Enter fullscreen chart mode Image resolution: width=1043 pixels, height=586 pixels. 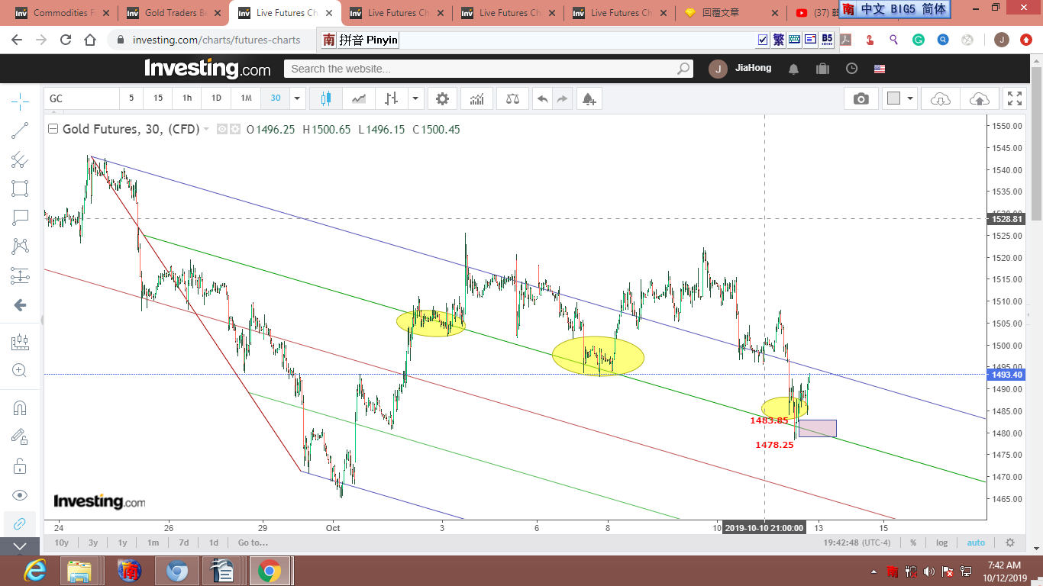click(x=1014, y=98)
